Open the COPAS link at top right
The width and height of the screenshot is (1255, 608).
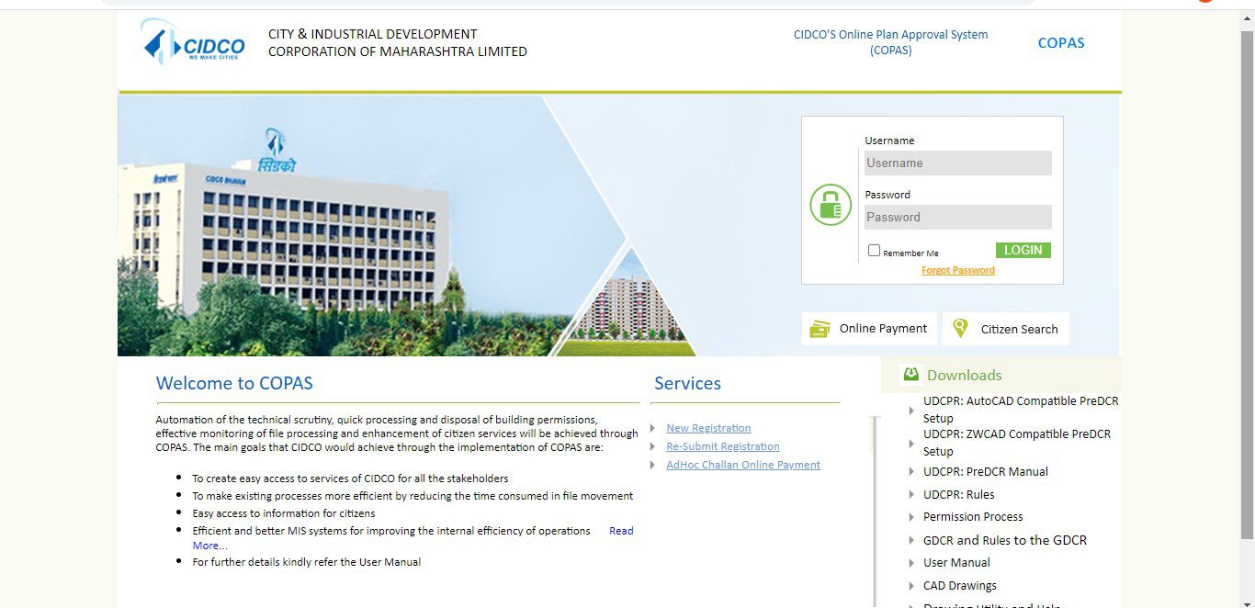click(x=1061, y=42)
